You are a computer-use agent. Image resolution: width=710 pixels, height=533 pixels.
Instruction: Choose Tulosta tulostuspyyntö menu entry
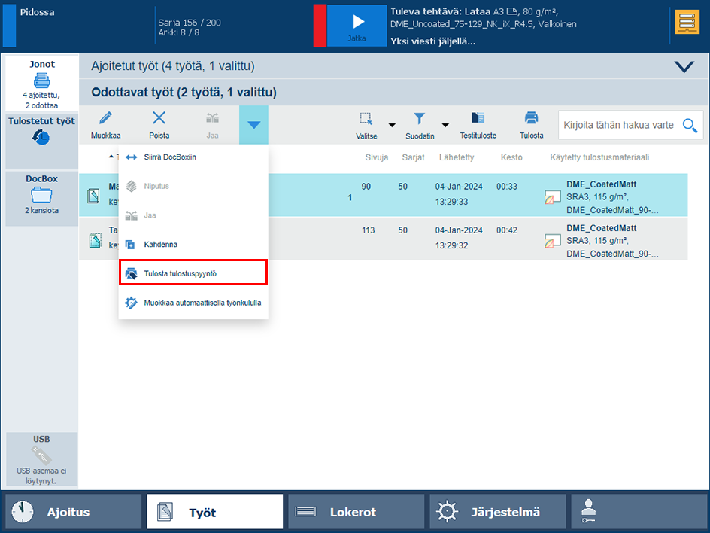(193, 273)
